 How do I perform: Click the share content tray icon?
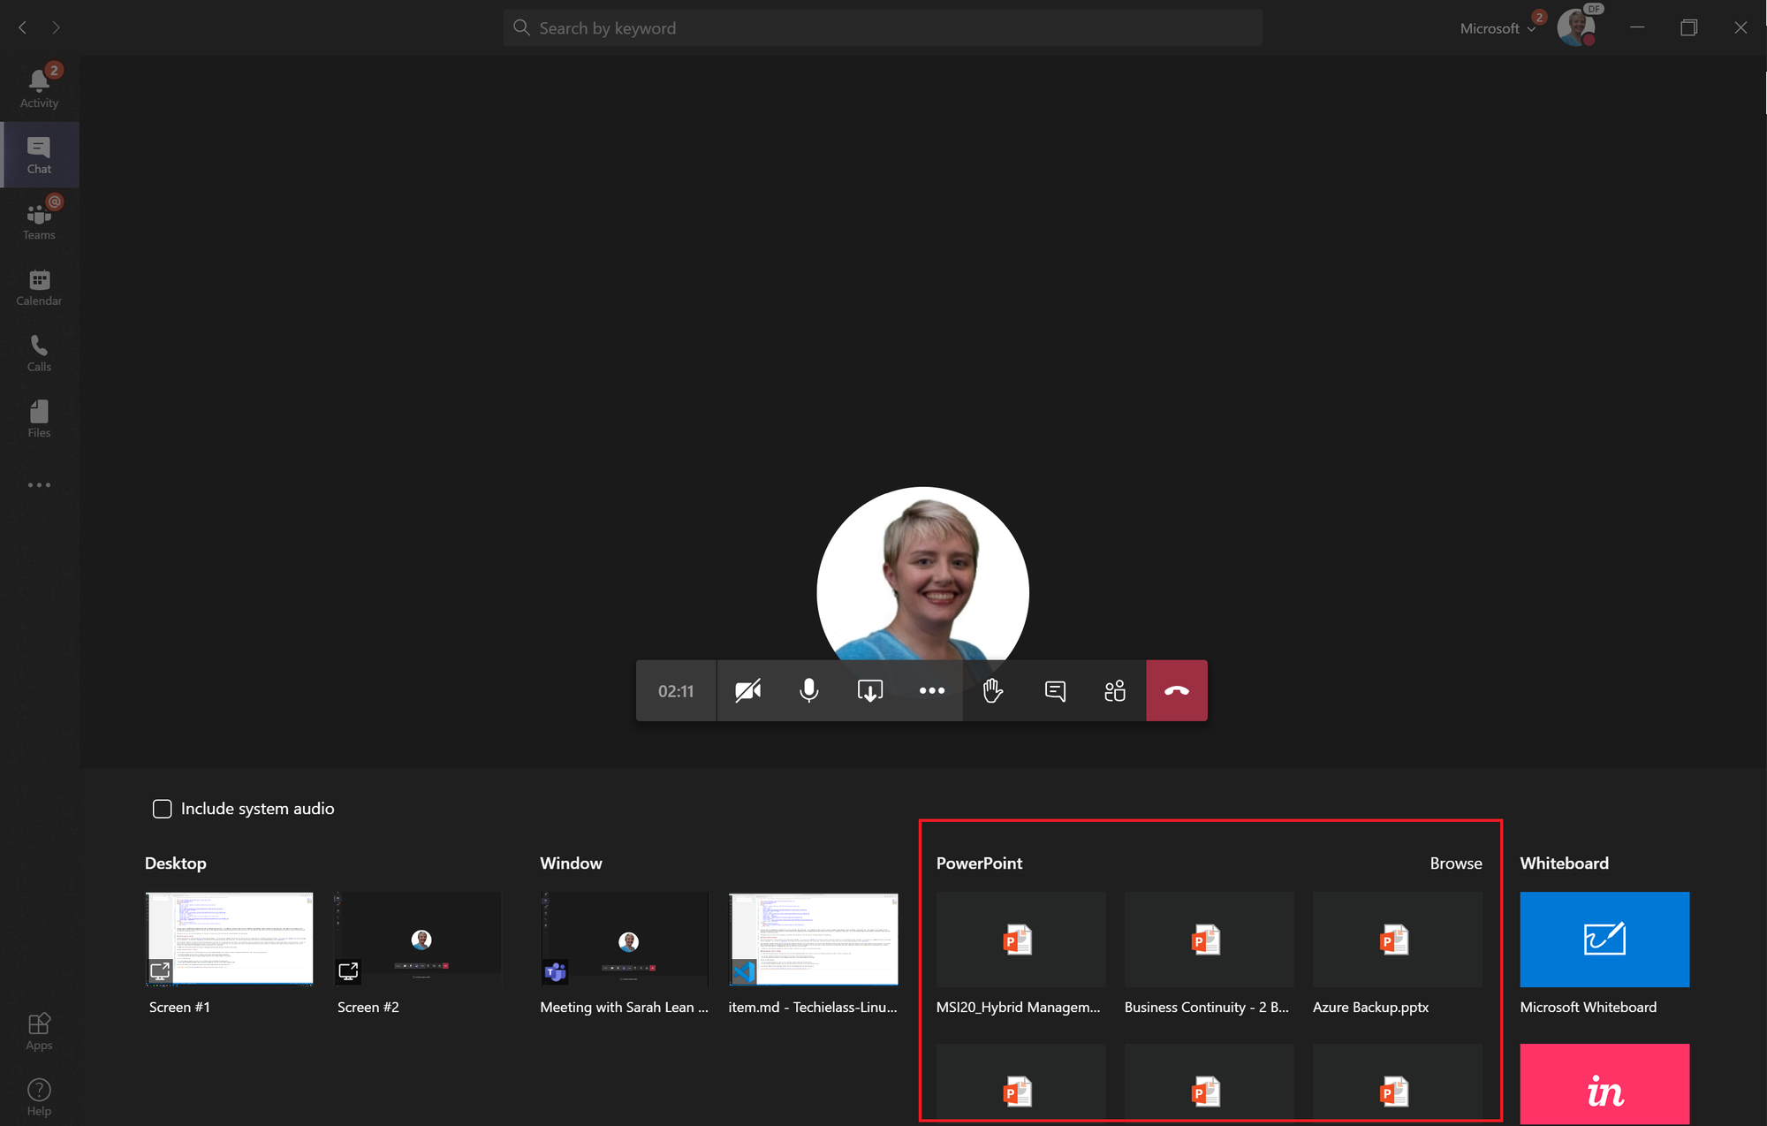coord(868,689)
